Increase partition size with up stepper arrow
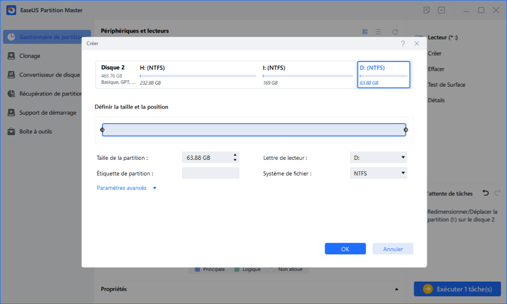 click(235, 155)
